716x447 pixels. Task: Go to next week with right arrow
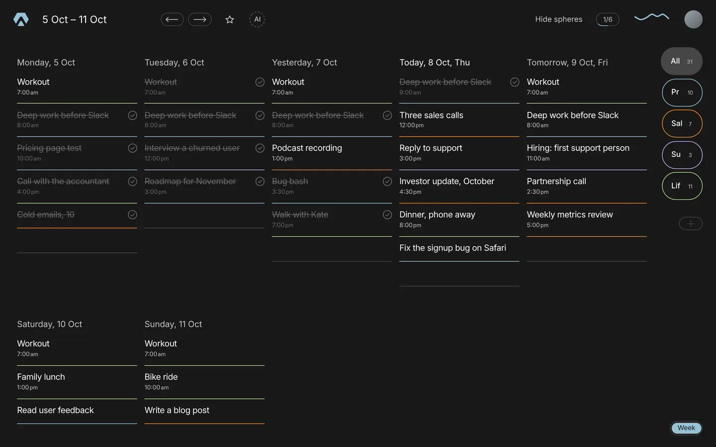tap(200, 19)
